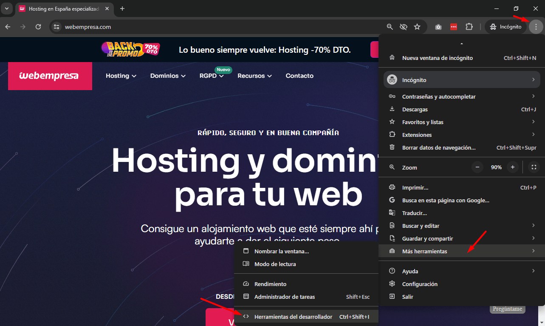Select Nombrar la ventana

306,251
